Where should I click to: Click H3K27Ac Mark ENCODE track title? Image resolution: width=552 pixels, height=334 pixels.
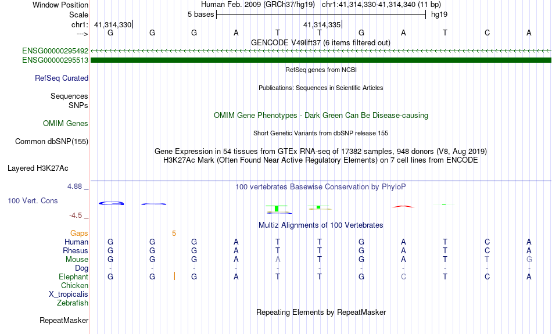(x=321, y=160)
